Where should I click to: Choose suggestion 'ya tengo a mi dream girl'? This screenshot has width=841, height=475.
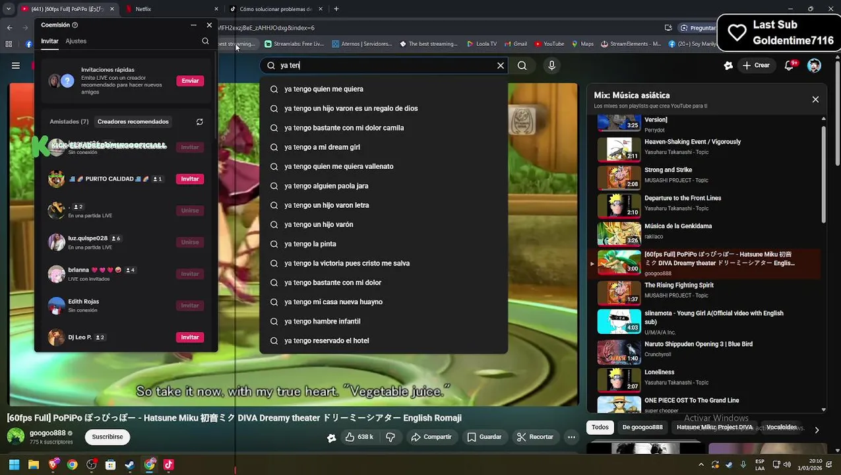point(383,147)
